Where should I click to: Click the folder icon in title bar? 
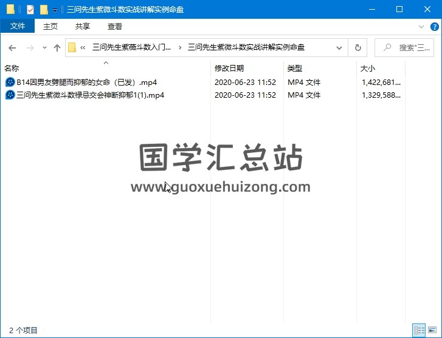[10, 9]
